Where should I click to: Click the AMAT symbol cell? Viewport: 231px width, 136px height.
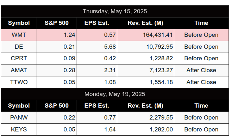(x=19, y=70)
